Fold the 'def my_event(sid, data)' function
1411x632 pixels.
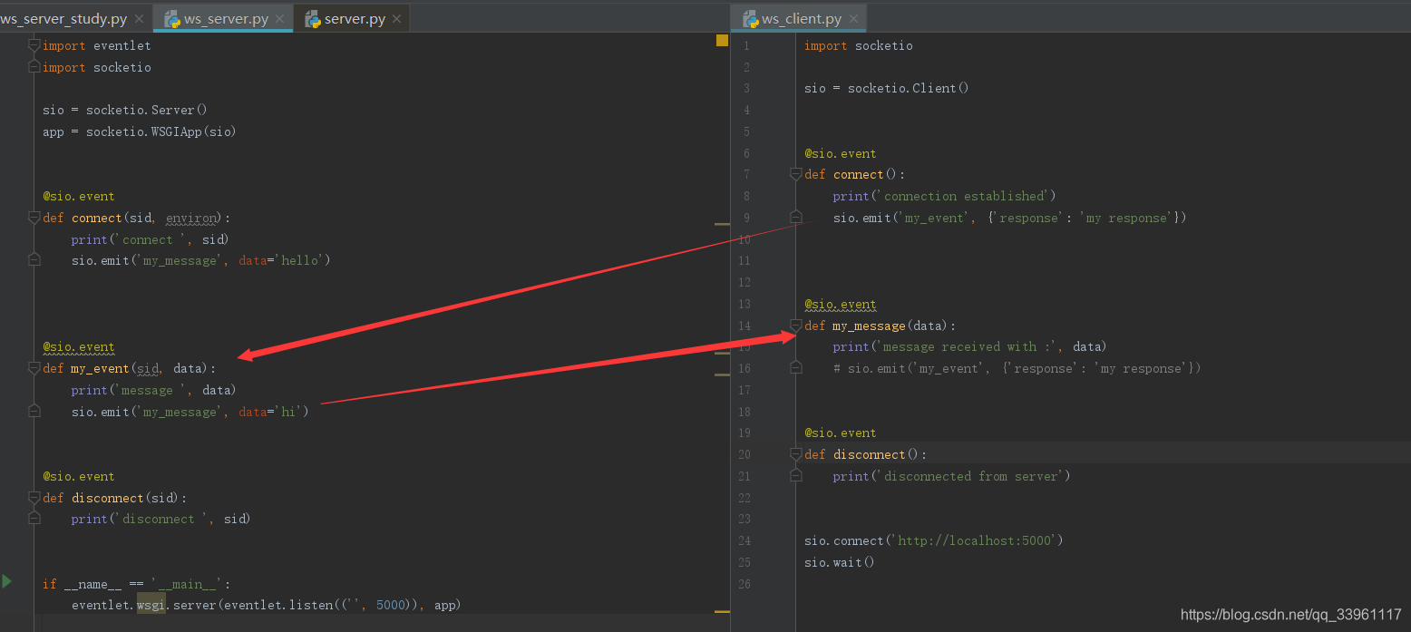click(x=34, y=368)
